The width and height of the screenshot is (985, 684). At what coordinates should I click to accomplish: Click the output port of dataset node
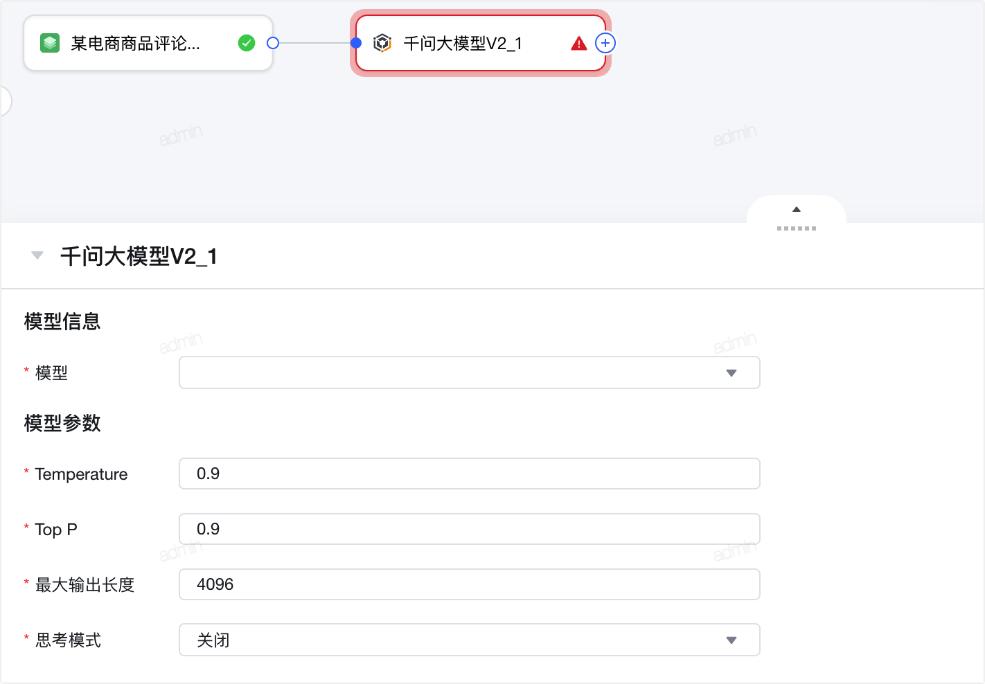pyautogui.click(x=273, y=43)
